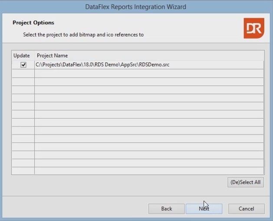Screen dimensions: 273x221
Task: Click the Update column header
Action: [22, 56]
